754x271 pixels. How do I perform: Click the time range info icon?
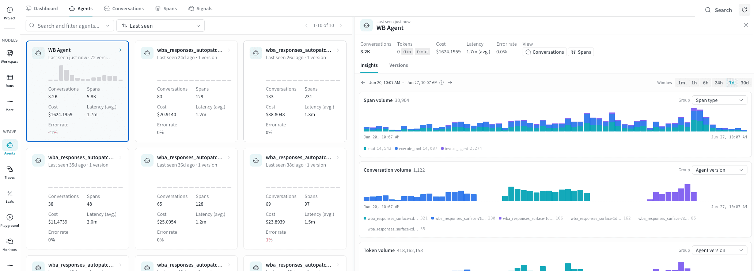point(442,83)
